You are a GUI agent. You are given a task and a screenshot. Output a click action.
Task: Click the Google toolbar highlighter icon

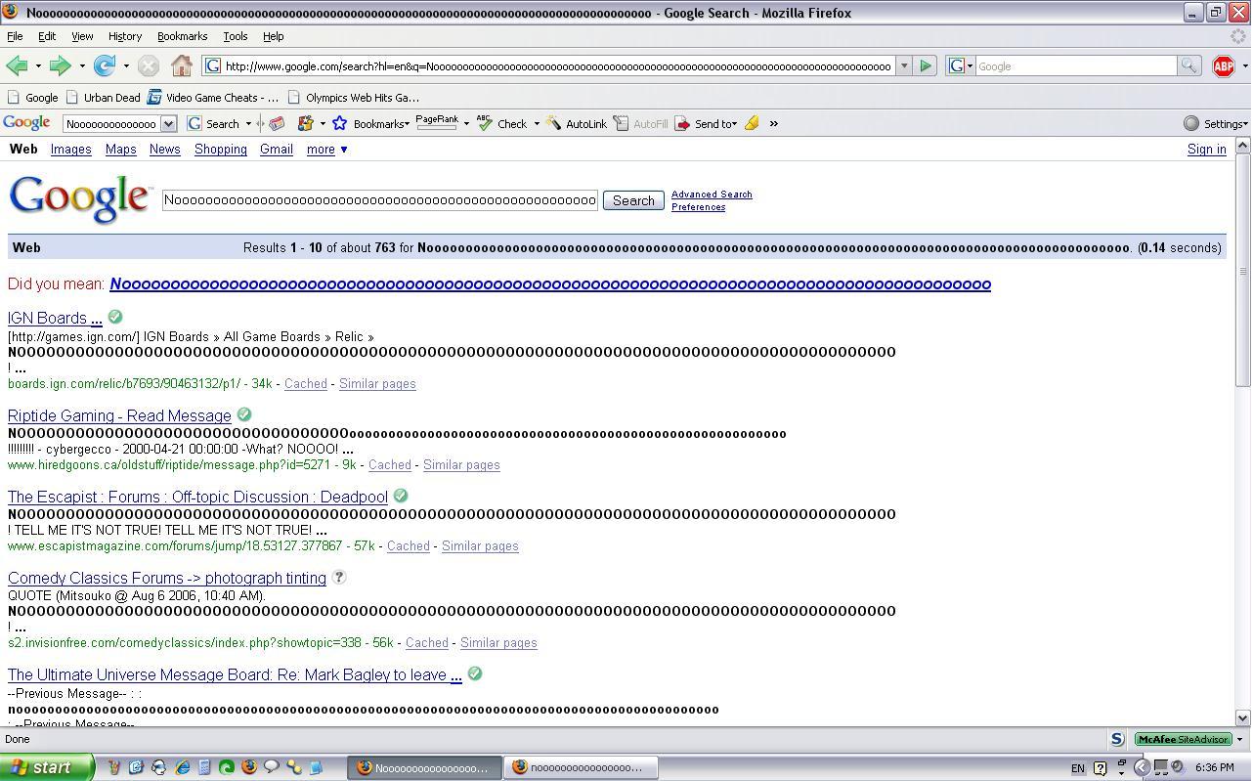[752, 124]
